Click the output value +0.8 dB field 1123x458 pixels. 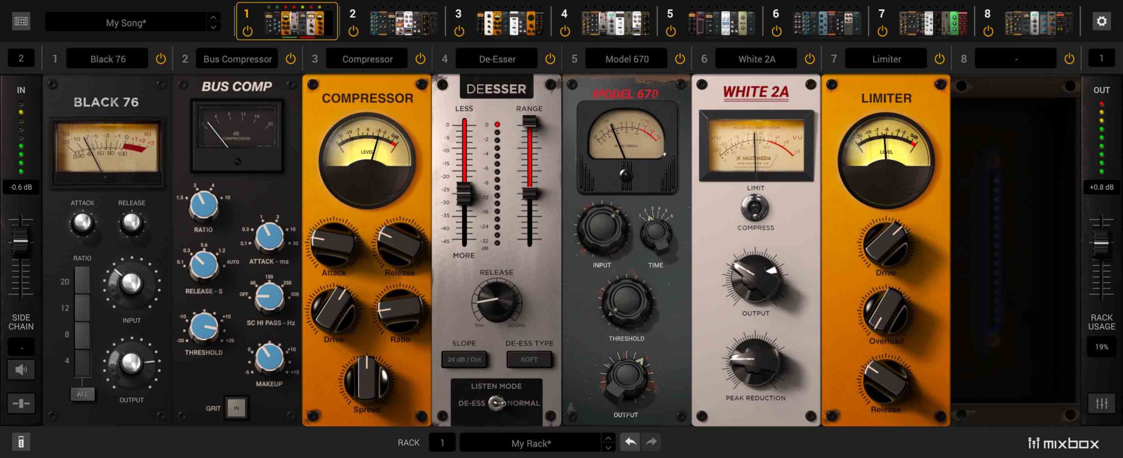pos(1102,187)
